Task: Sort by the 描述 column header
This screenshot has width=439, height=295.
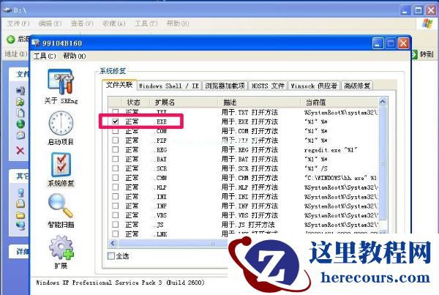Action: tap(259, 102)
